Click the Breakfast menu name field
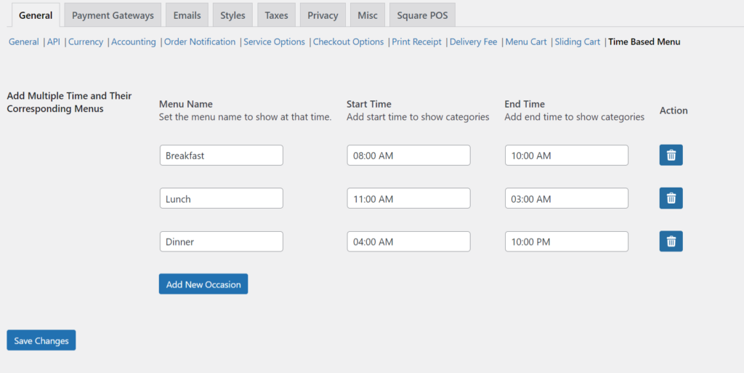 point(221,156)
